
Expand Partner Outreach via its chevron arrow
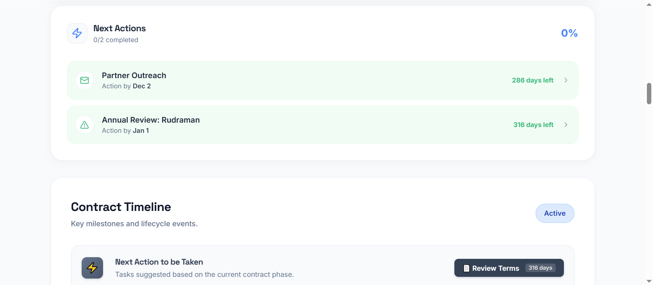[x=566, y=80]
